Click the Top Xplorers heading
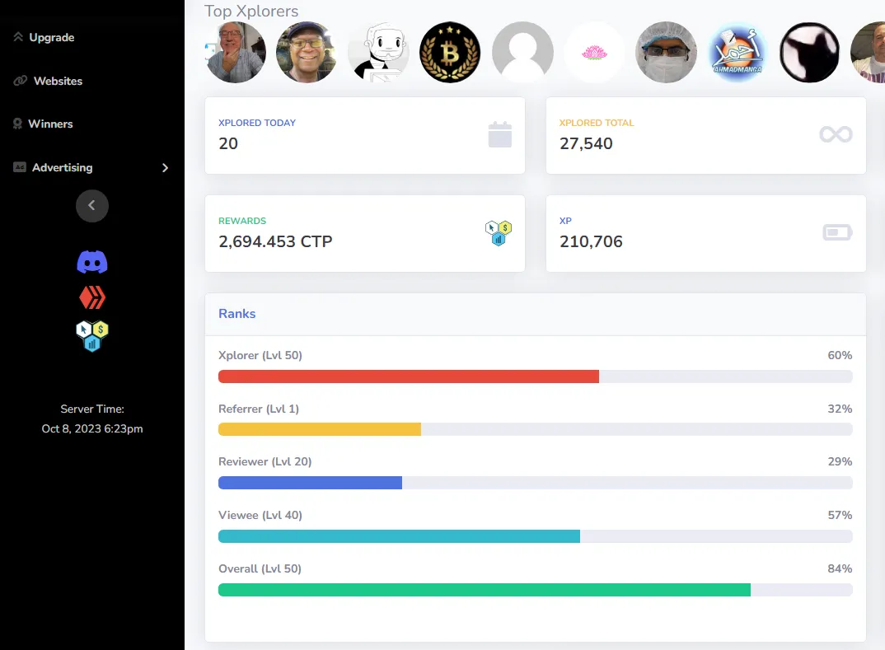The width and height of the screenshot is (885, 650). pyautogui.click(x=251, y=11)
